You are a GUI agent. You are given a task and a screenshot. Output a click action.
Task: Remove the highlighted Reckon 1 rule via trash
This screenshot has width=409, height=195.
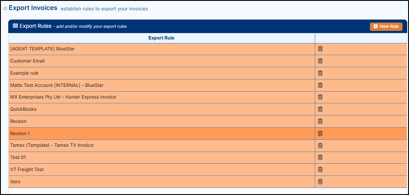(320, 133)
